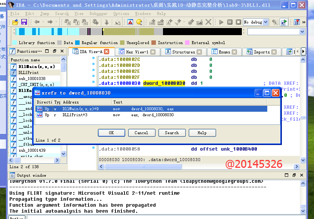Click OK in the xrefs dialog

pos(111,133)
